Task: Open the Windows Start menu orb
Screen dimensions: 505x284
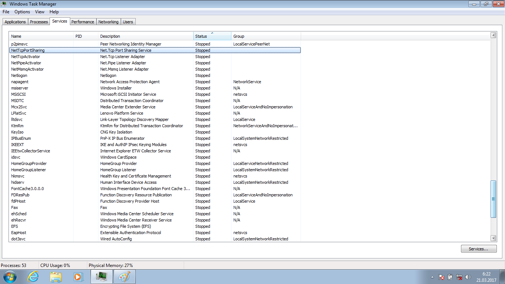Action: (x=10, y=277)
